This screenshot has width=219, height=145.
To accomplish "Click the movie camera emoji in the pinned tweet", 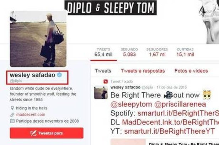I will [x=168, y=95].
